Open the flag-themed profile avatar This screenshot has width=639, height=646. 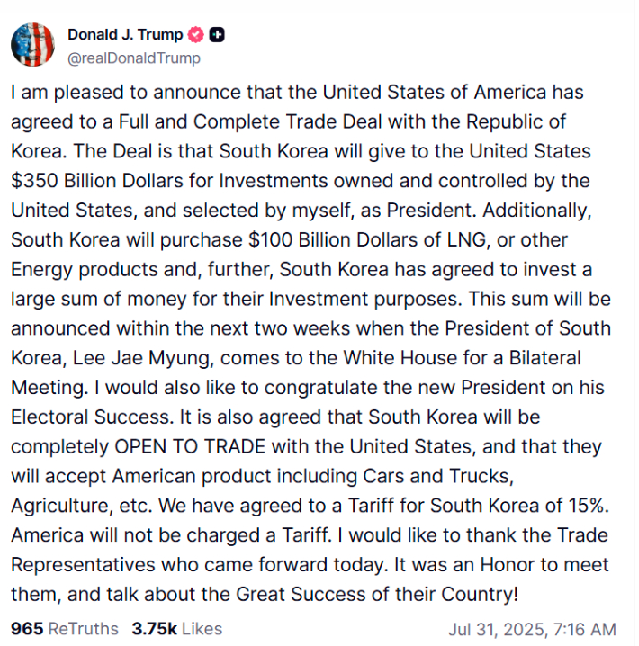click(x=32, y=45)
